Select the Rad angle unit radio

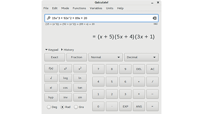point(62,107)
